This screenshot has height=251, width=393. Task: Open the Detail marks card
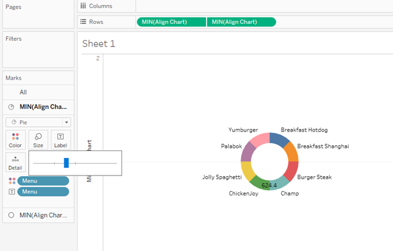point(16,162)
